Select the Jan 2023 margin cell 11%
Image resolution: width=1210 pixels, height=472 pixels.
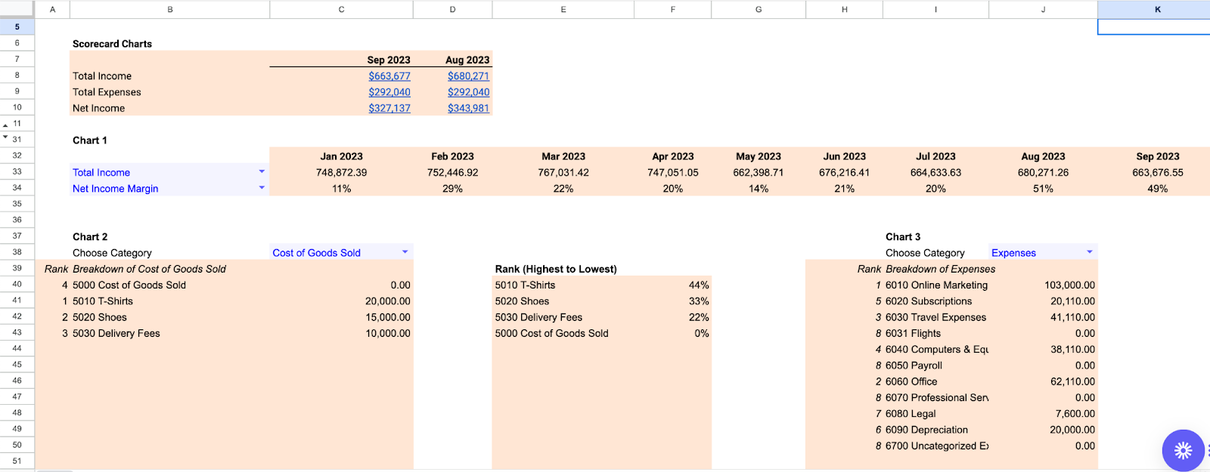(x=341, y=188)
